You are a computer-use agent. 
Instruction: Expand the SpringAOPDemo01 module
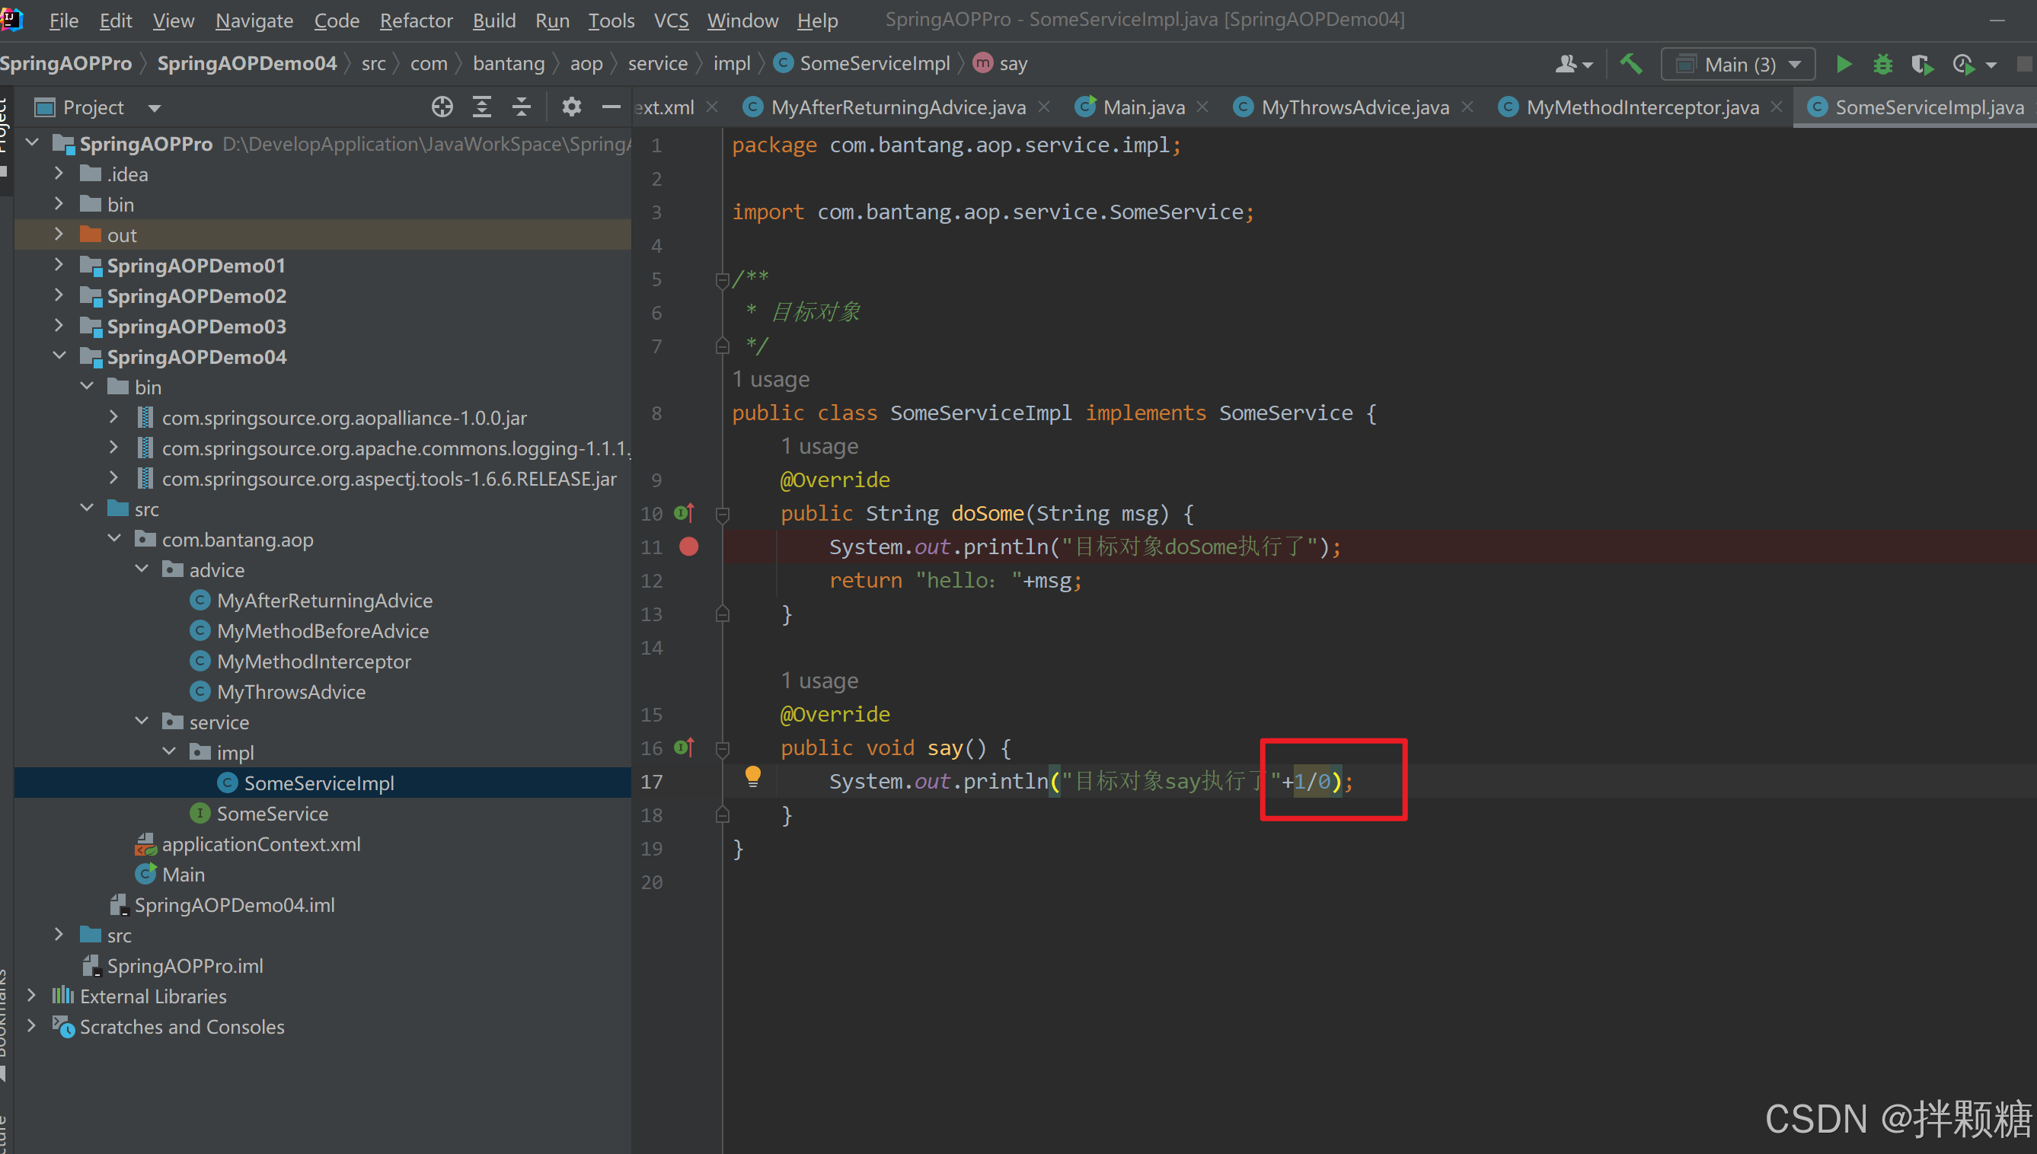coord(59,265)
